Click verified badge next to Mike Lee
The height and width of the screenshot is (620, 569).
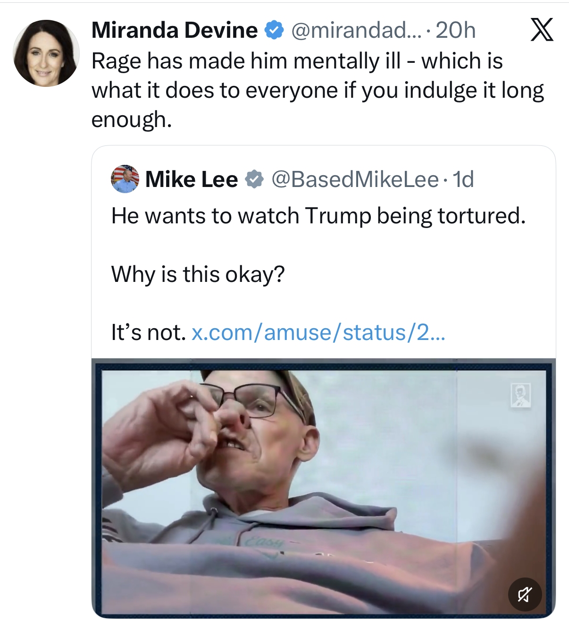point(254,179)
